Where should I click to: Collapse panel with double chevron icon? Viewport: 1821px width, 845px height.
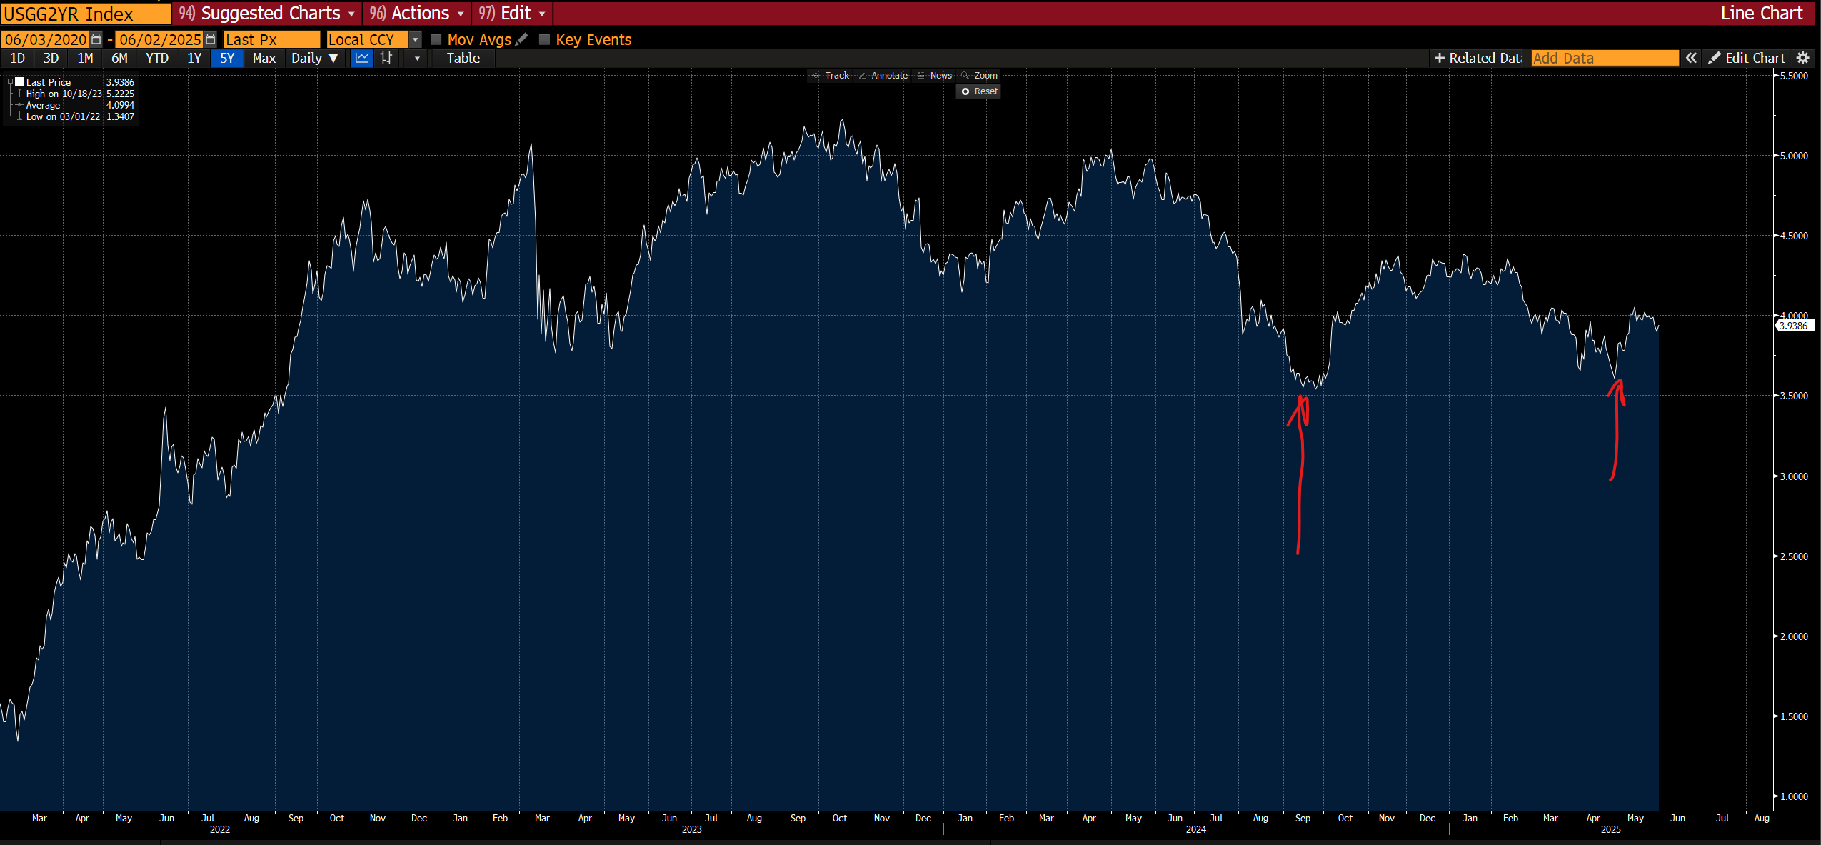[x=1691, y=59]
